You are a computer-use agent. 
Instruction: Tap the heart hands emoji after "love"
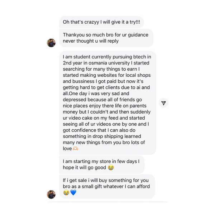click(x=75, y=148)
